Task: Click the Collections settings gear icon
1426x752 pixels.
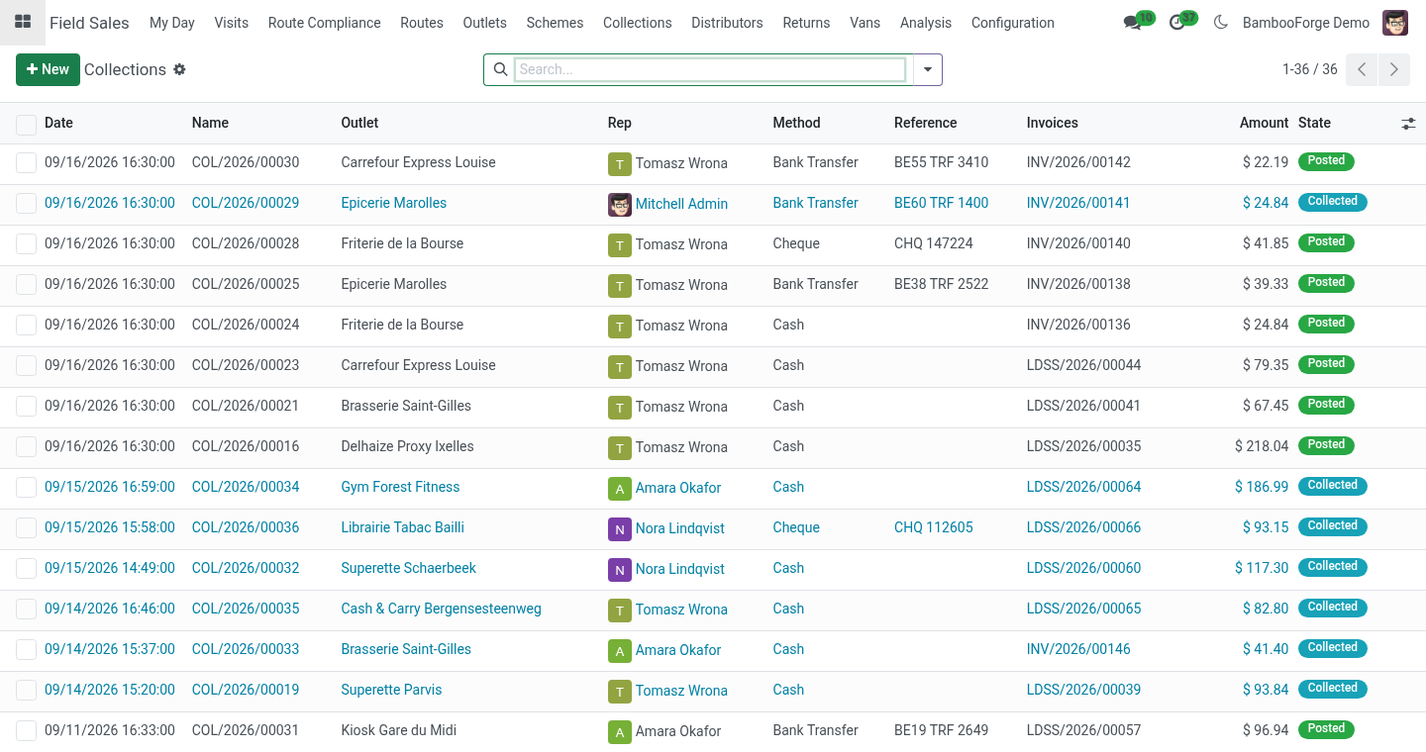Action: pyautogui.click(x=179, y=69)
